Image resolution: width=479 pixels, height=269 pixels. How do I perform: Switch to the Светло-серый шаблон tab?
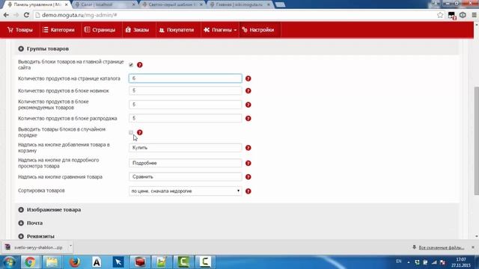172,4
